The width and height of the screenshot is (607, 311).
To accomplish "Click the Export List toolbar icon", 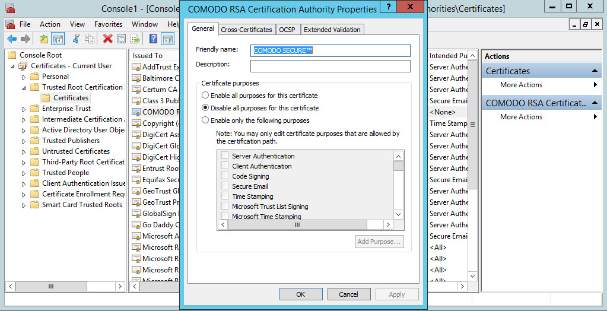I will click(135, 39).
